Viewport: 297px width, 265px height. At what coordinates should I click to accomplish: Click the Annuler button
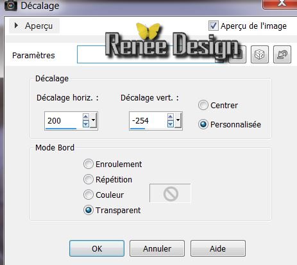pos(157,248)
